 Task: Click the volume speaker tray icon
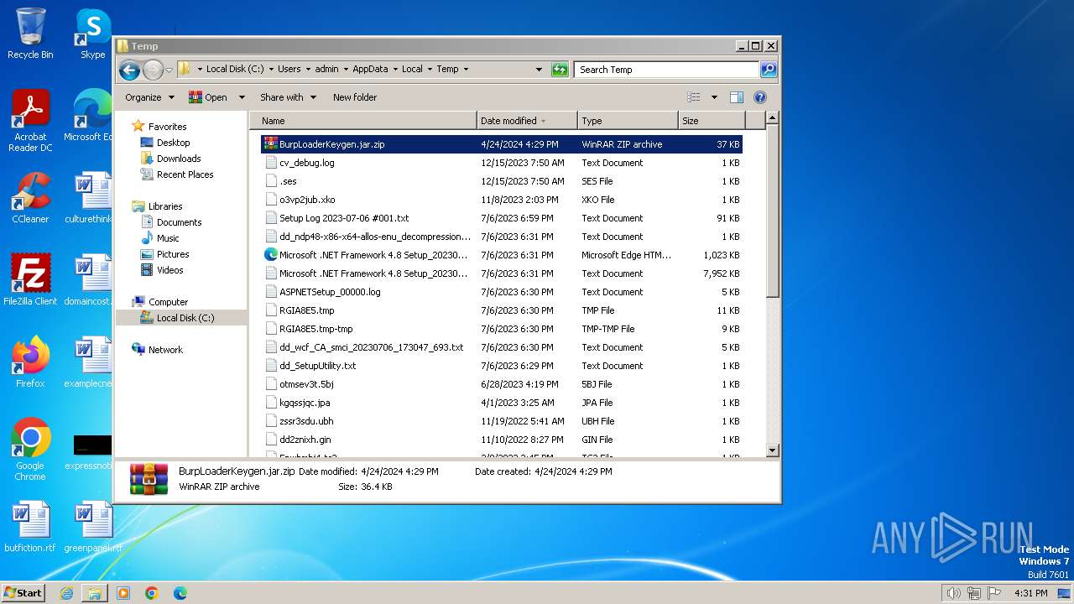[953, 593]
